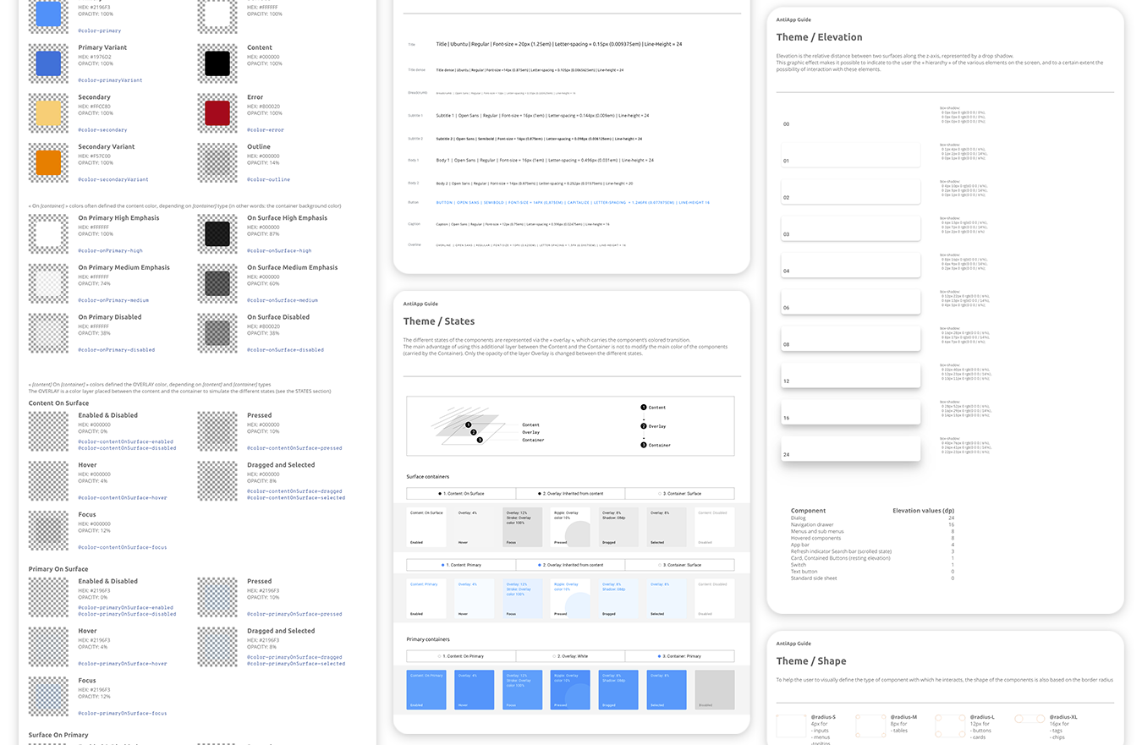Screen dimensions: 1142x745
Task: Click On Surface High Emphasis swatch
Action: [x=217, y=233]
